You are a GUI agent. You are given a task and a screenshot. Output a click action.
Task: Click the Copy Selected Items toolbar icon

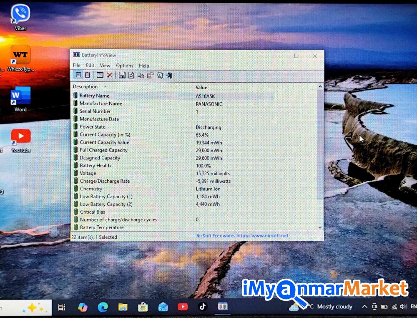tap(141, 75)
